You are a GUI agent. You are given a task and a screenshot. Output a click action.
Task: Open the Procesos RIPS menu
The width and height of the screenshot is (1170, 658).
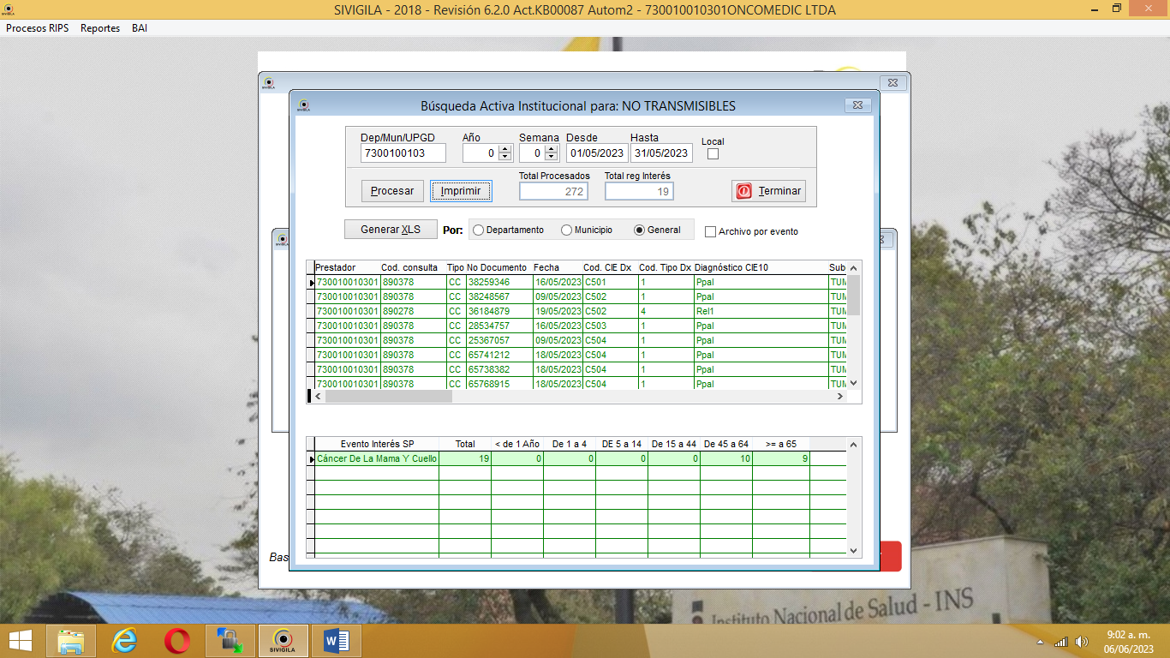38,28
